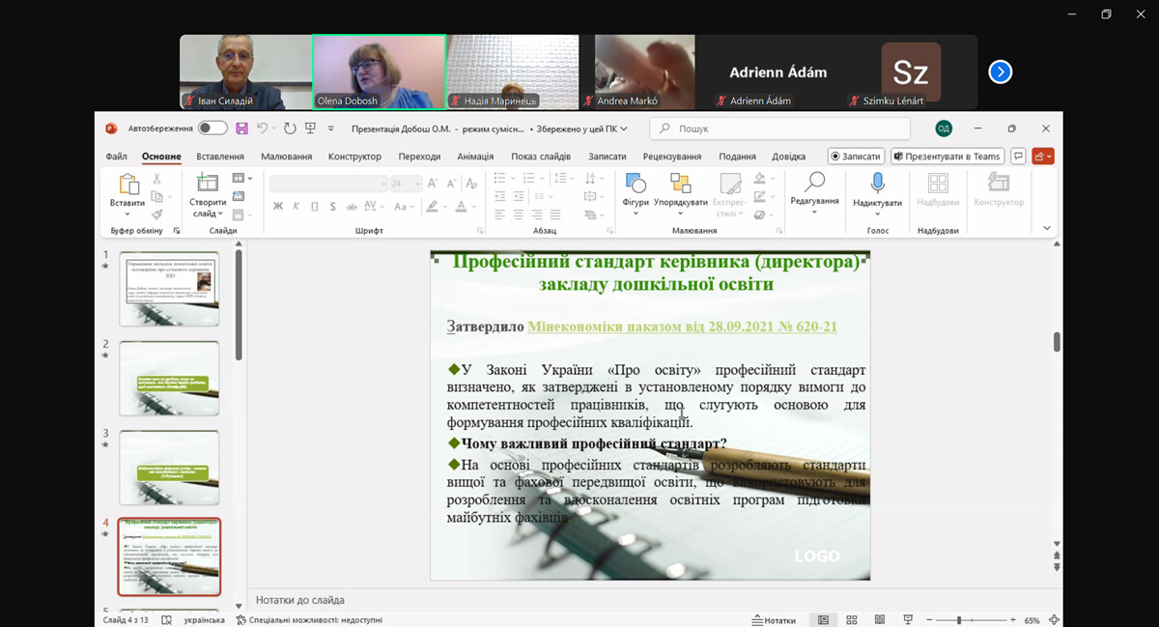1159x627 pixels.
Task: Toggle Нотатки notes pane in status bar
Action: point(774,620)
